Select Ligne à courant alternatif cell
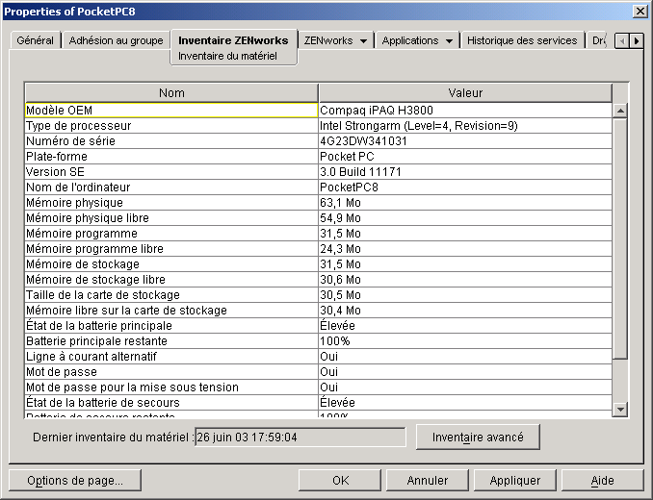Image resolution: width=653 pixels, height=500 pixels. coord(171,356)
